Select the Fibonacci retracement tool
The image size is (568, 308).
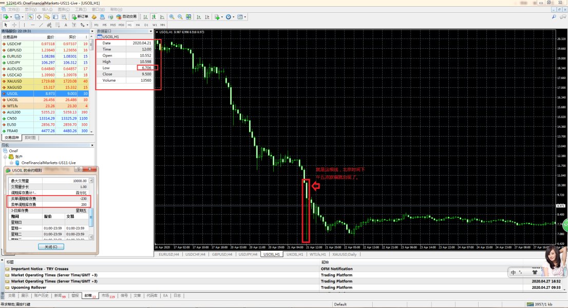click(x=57, y=25)
